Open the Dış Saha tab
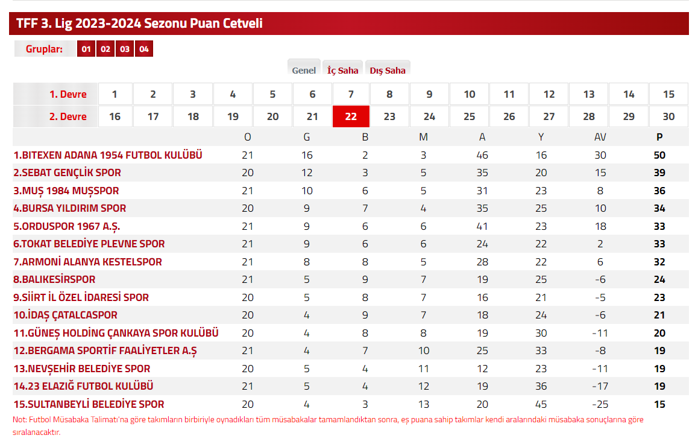This screenshot has height=447, width=698. pyautogui.click(x=388, y=70)
